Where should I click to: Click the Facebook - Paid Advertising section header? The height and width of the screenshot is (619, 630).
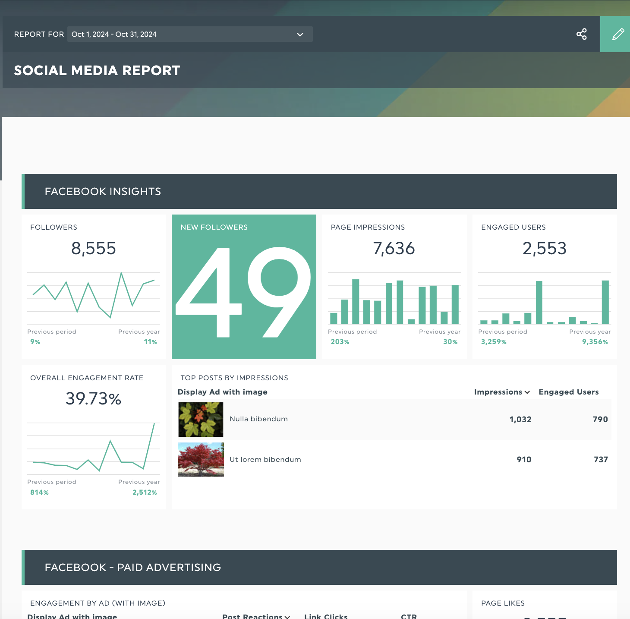click(x=319, y=567)
